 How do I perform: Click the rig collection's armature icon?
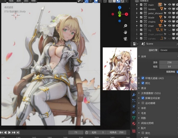pyautogui.click(x=161, y=30)
